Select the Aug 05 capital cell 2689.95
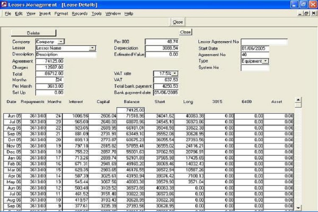 tap(103, 128)
